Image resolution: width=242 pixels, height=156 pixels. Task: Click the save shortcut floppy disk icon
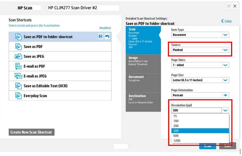pyautogui.click(x=101, y=36)
